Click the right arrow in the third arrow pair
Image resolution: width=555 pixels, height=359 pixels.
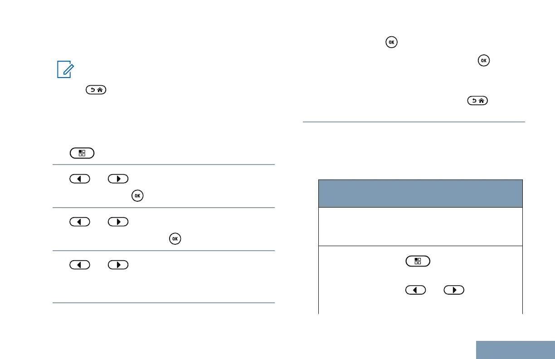(118, 265)
